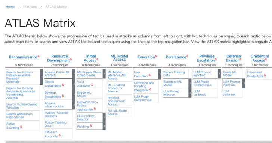
Task: Click the ampersand icon after User Execution
Action: [149, 75]
